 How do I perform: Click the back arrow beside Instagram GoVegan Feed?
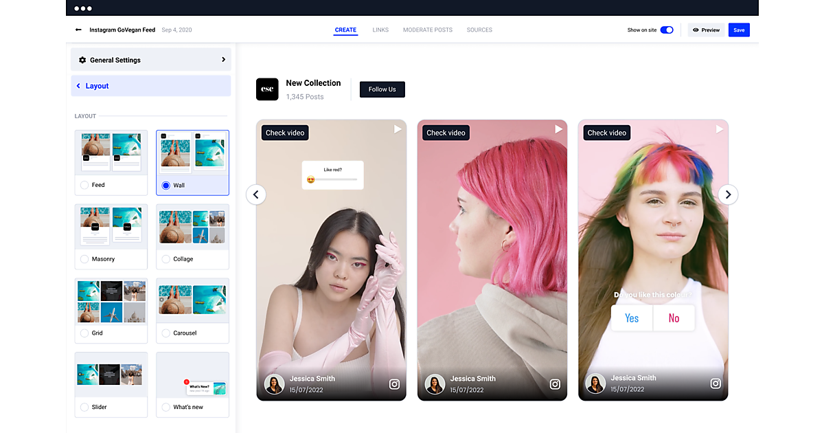coord(78,30)
